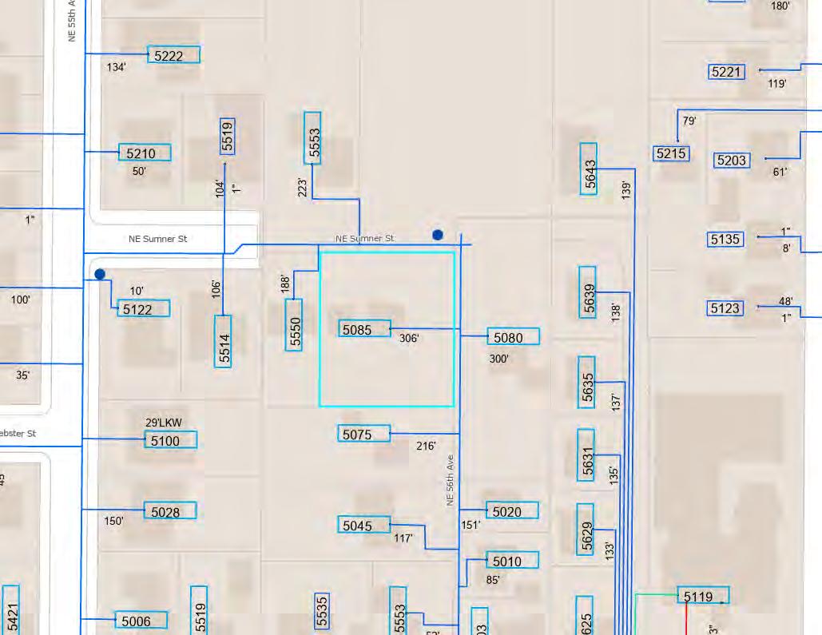Select the 216' length label near 5075
Viewport: 822px width, 635px height.
pos(426,446)
